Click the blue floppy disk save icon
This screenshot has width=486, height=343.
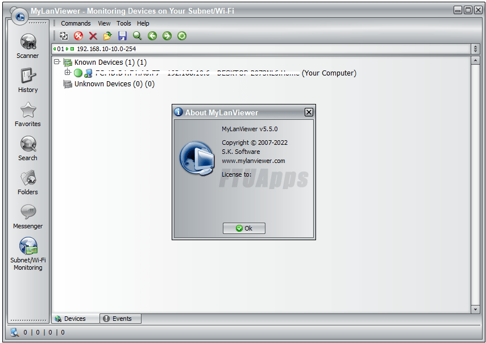point(122,36)
